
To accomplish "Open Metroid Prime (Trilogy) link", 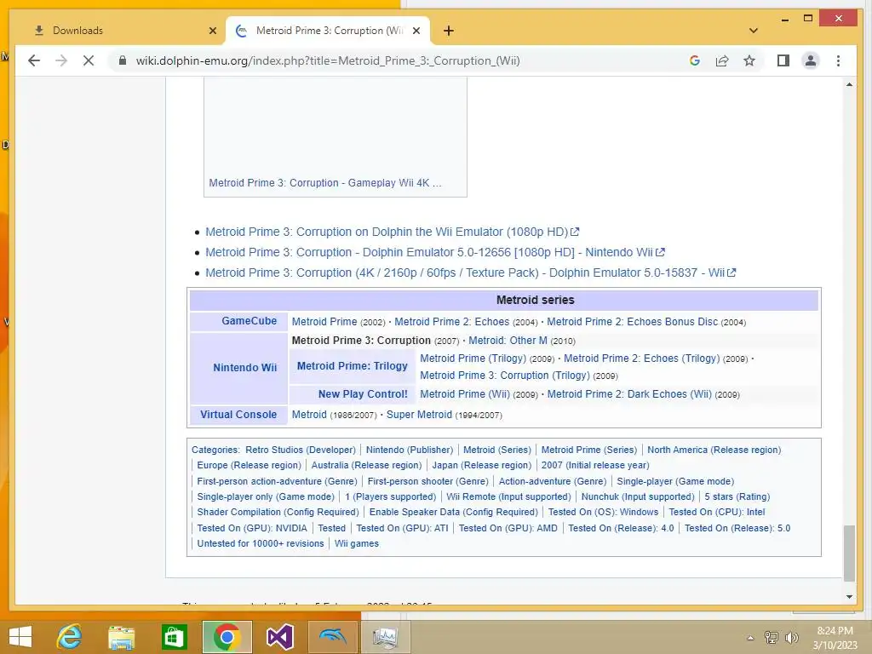I will pyautogui.click(x=473, y=359).
